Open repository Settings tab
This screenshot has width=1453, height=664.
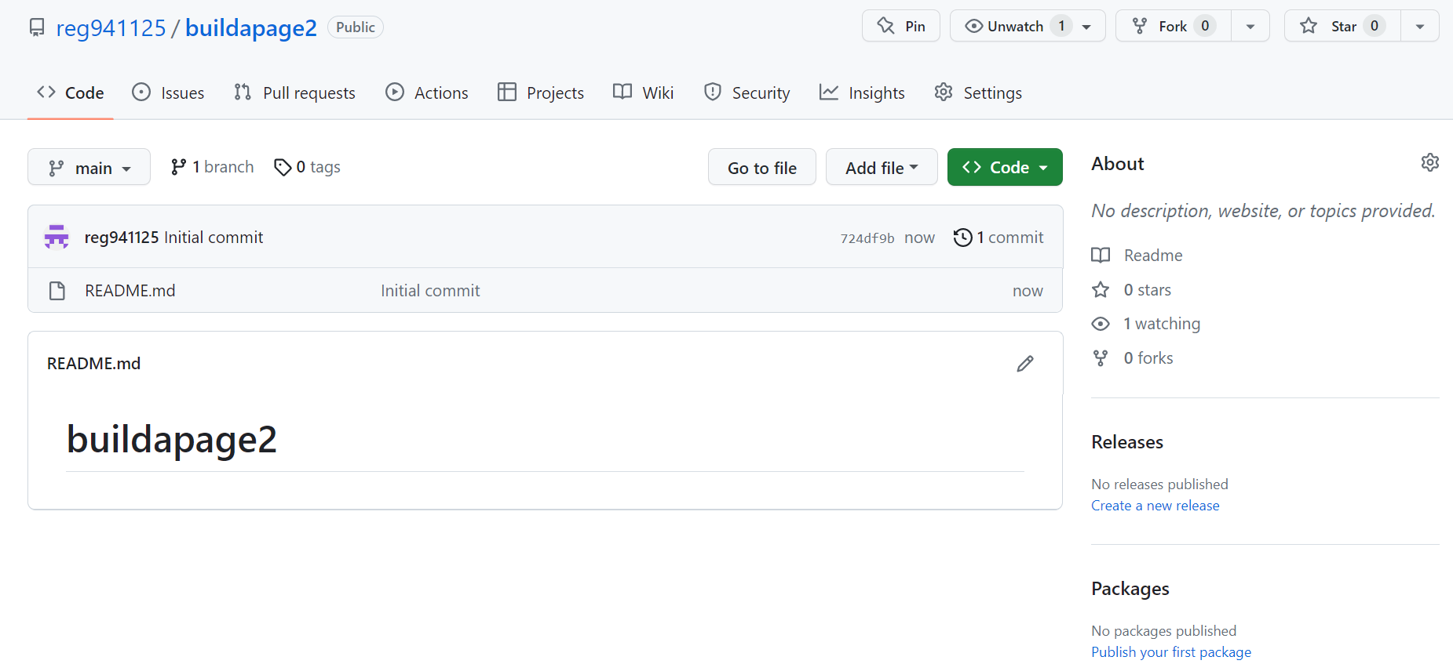click(978, 93)
